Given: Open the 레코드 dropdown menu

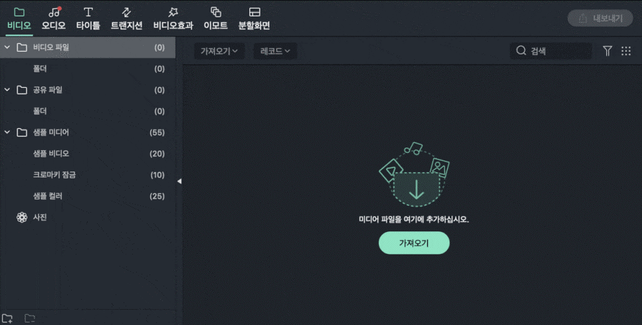Looking at the screenshot, I should pyautogui.click(x=275, y=51).
